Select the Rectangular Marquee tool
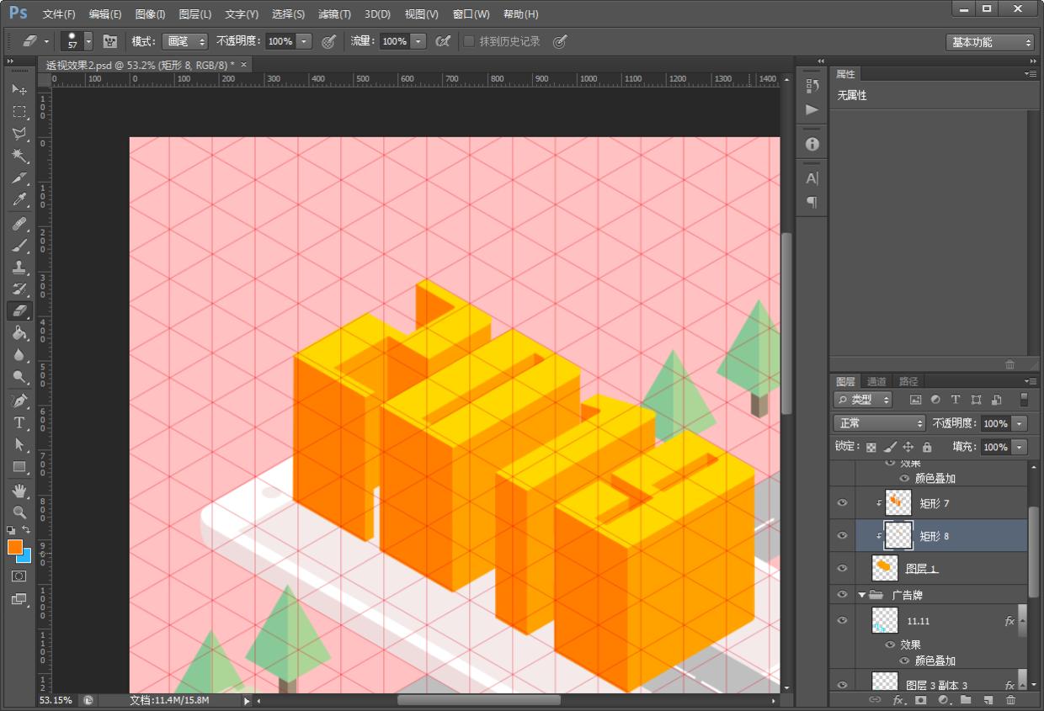This screenshot has height=711, width=1044. [19, 112]
